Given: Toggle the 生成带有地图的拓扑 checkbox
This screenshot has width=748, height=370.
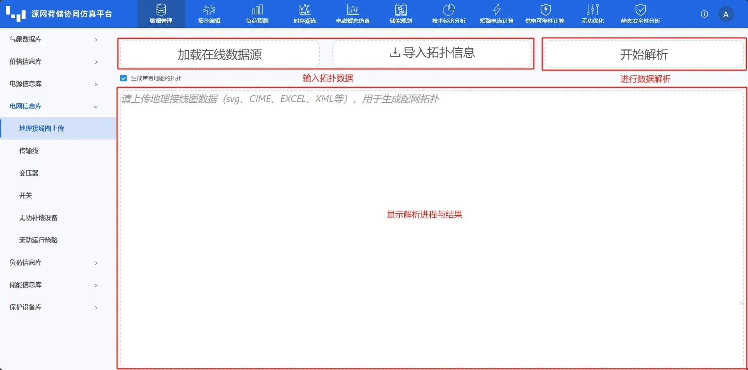Looking at the screenshot, I should (123, 78).
